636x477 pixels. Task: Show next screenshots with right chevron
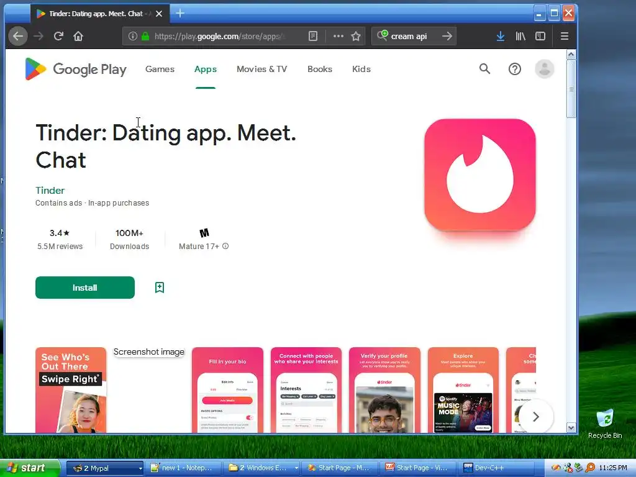tap(536, 417)
